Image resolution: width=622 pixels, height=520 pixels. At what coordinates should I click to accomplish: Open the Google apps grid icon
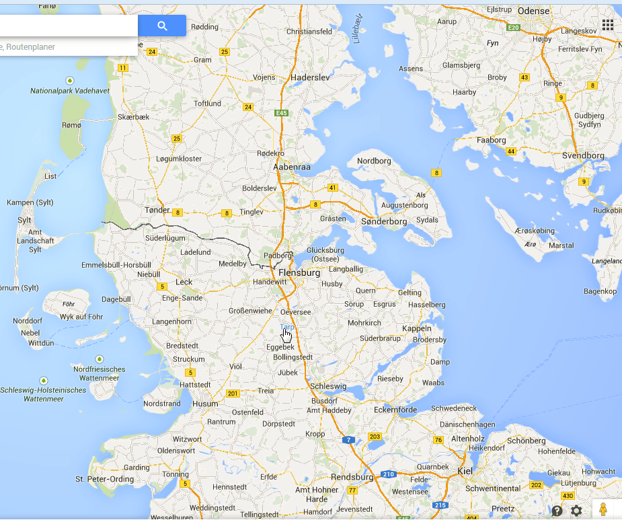(x=607, y=25)
